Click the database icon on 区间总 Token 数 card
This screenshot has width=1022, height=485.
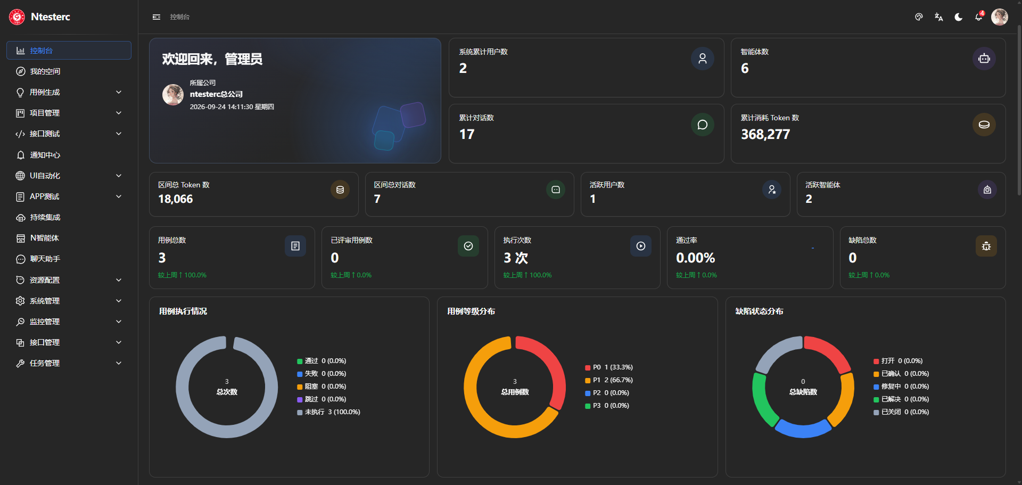340,190
